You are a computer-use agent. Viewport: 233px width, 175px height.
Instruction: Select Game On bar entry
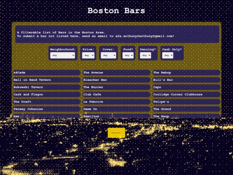[116, 109]
